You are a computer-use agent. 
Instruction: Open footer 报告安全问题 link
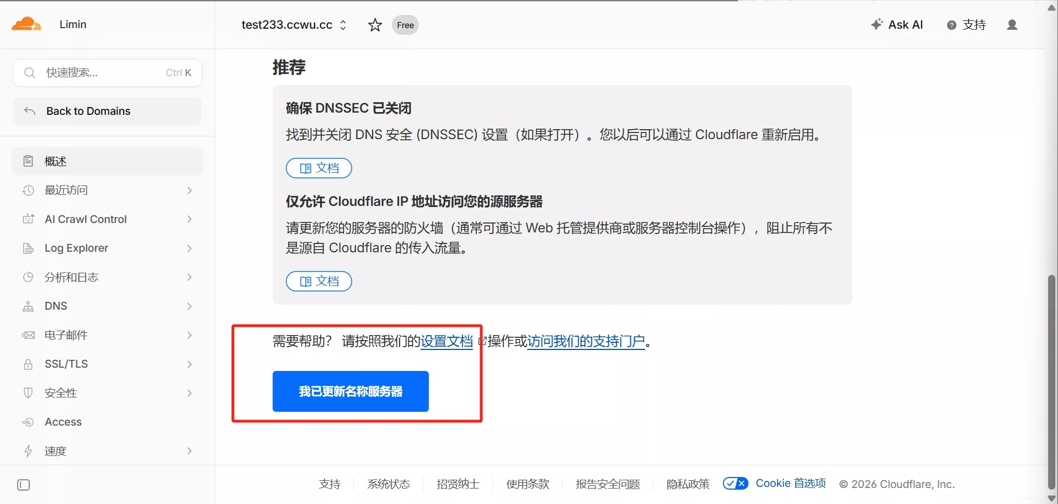[x=608, y=484]
